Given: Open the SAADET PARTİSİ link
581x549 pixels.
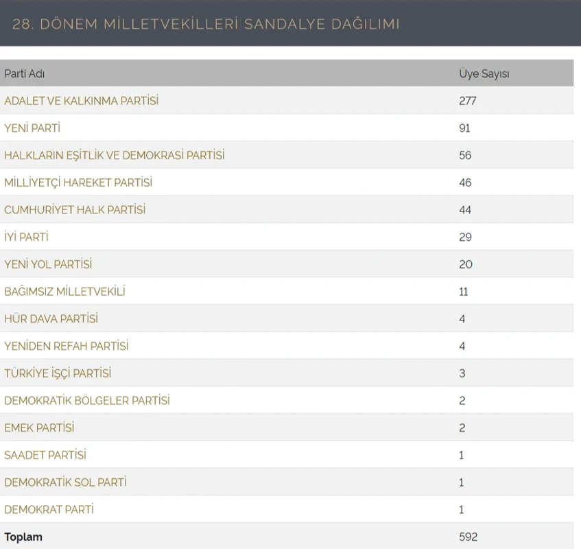Looking at the screenshot, I should pos(45,455).
